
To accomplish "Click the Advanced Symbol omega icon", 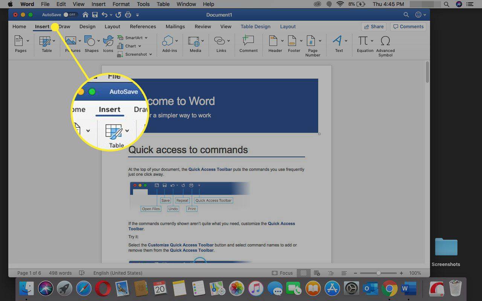I will click(385, 41).
